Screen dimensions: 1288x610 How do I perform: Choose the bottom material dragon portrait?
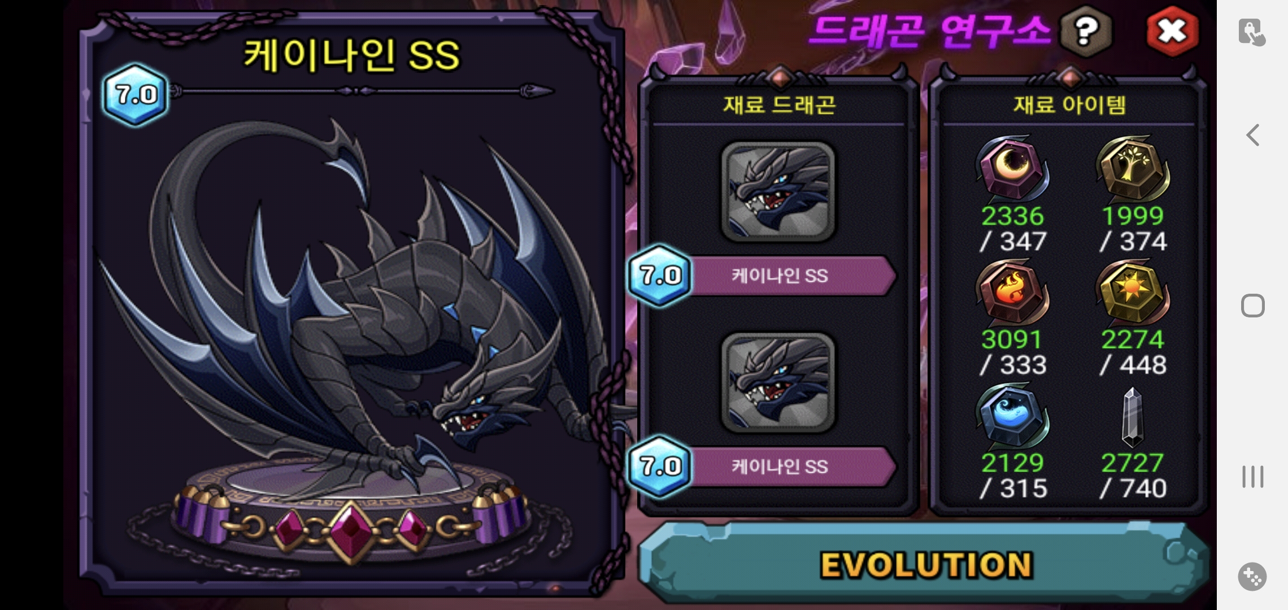(x=778, y=382)
